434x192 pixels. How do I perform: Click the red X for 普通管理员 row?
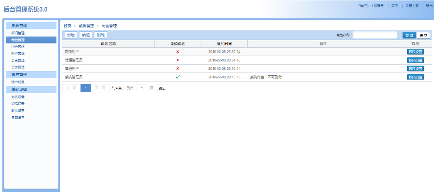coord(177,60)
